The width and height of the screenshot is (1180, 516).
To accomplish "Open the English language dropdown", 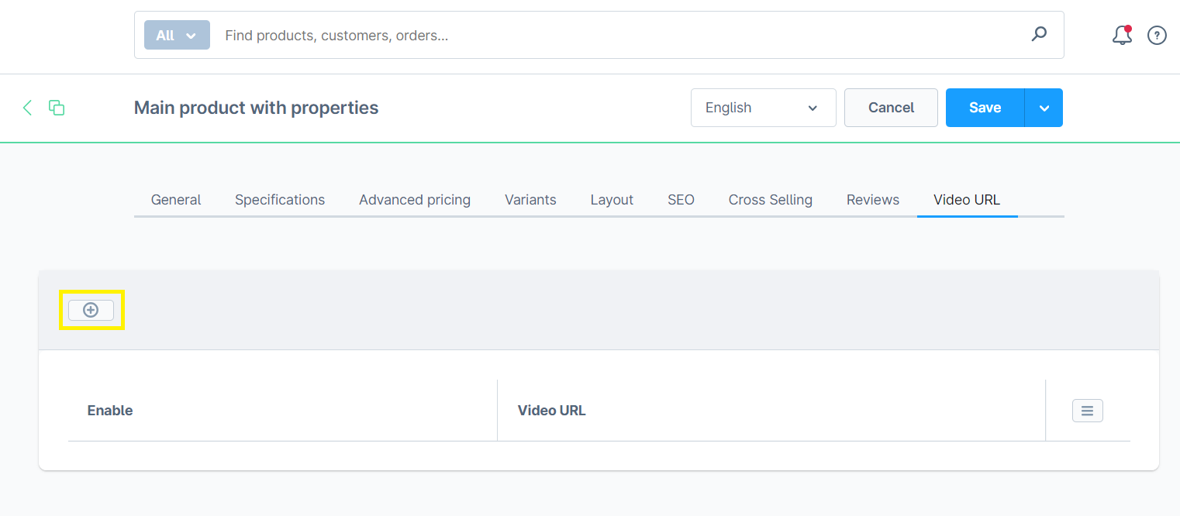I will (763, 108).
